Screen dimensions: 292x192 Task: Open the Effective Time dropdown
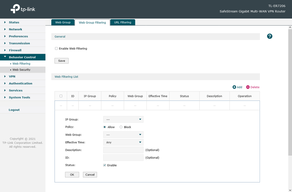point(123,142)
